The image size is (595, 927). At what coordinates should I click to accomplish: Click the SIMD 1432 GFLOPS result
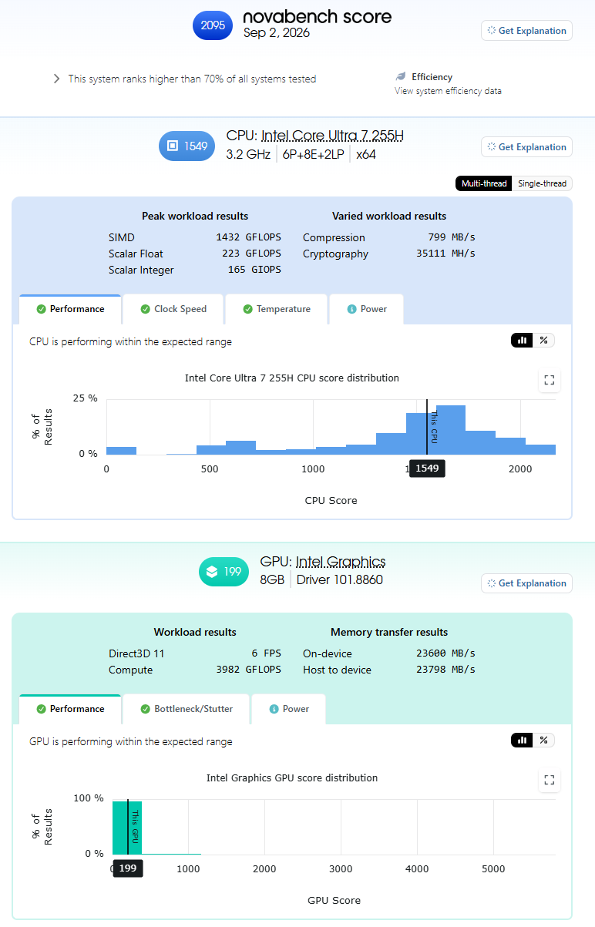pos(194,237)
